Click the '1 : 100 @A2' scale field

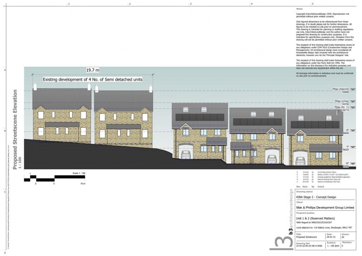point(332,246)
